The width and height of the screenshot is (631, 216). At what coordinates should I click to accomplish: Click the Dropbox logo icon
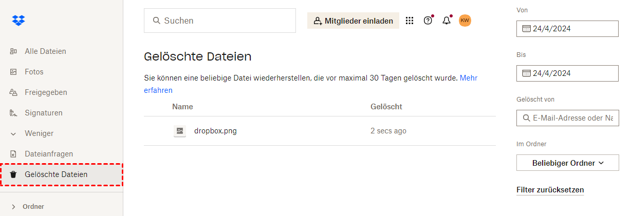click(18, 21)
